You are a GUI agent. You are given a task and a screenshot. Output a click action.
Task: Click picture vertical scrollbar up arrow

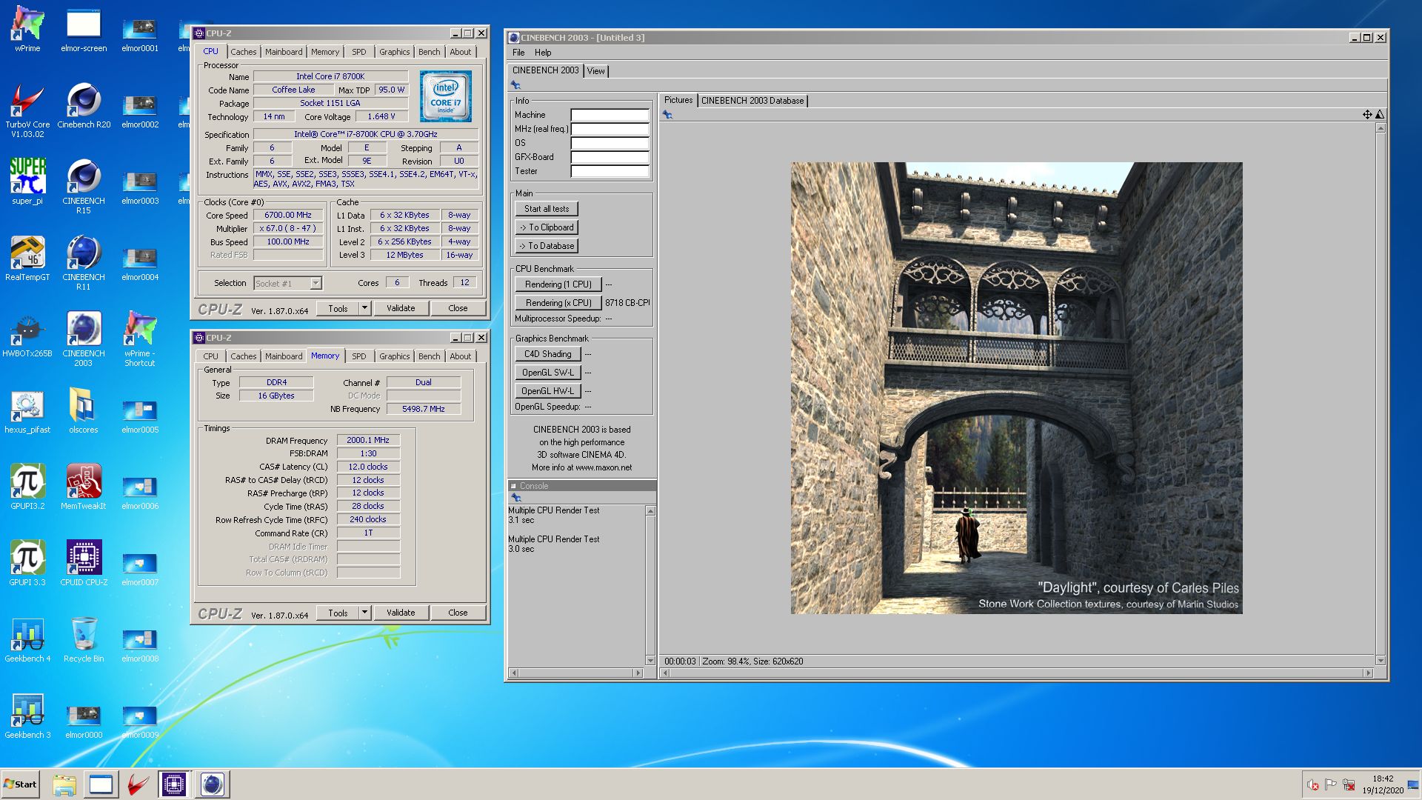(1381, 129)
